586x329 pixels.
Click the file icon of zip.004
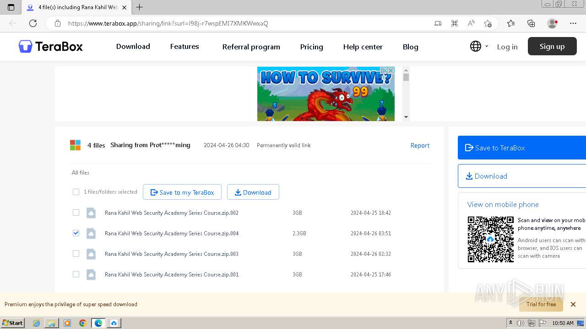point(91,233)
